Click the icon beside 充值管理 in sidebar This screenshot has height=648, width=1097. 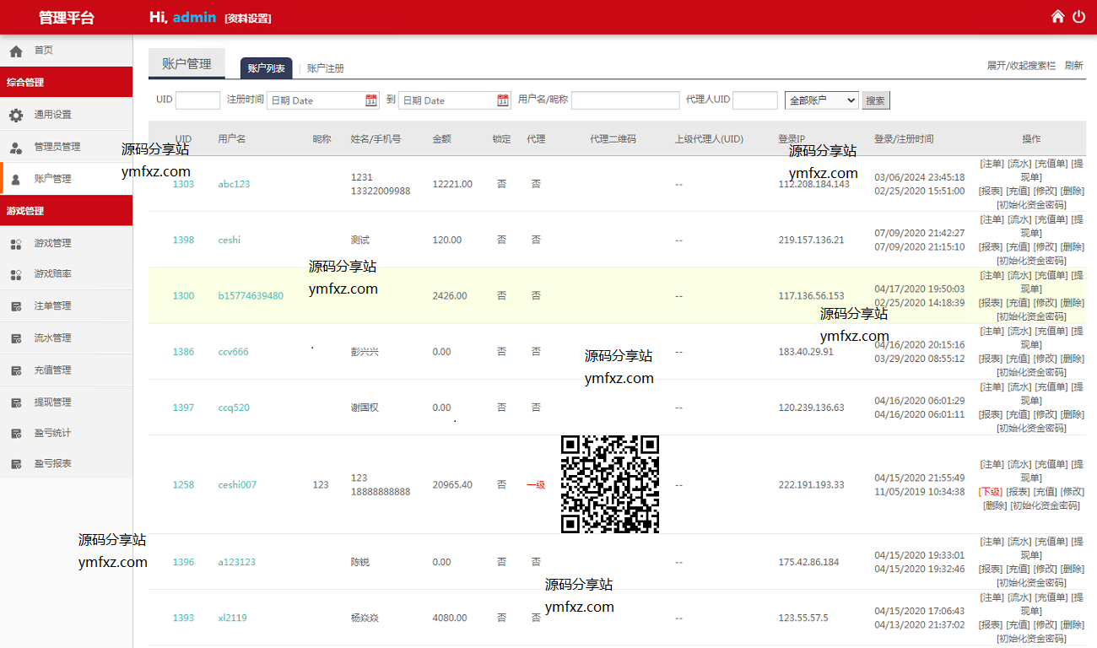[x=16, y=370]
